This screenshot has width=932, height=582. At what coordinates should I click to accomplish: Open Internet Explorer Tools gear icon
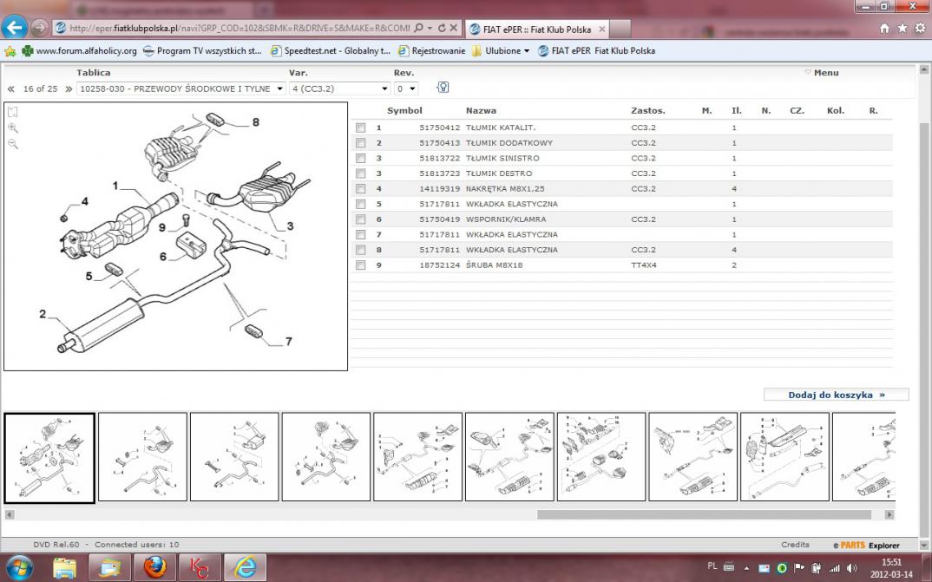920,28
